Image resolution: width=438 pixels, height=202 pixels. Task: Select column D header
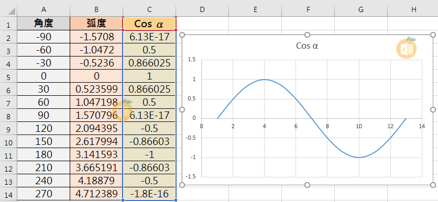(x=202, y=9)
